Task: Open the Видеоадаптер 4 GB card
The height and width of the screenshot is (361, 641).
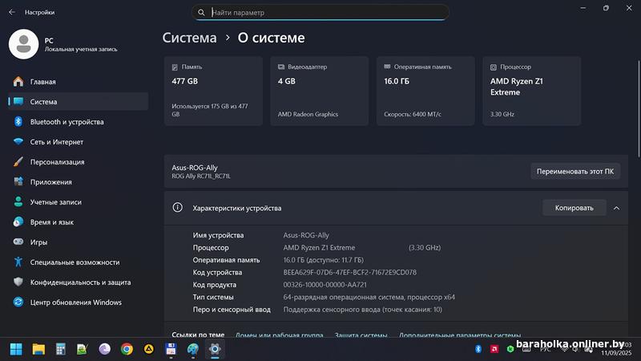Action: [x=319, y=91]
